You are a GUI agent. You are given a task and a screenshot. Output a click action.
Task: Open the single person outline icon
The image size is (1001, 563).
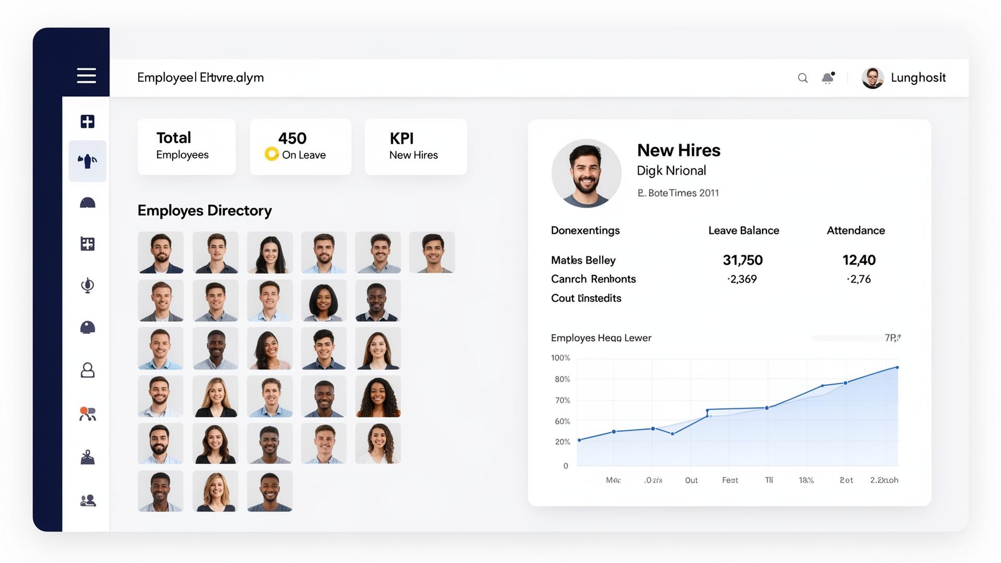[x=88, y=370]
